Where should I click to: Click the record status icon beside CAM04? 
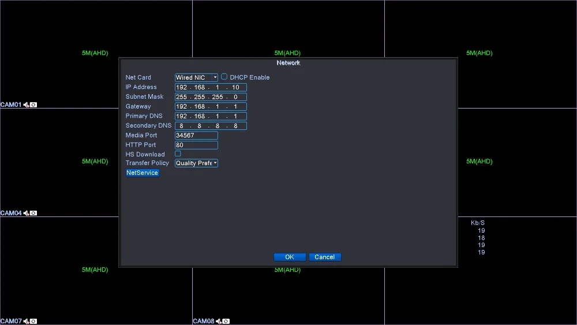(x=33, y=213)
